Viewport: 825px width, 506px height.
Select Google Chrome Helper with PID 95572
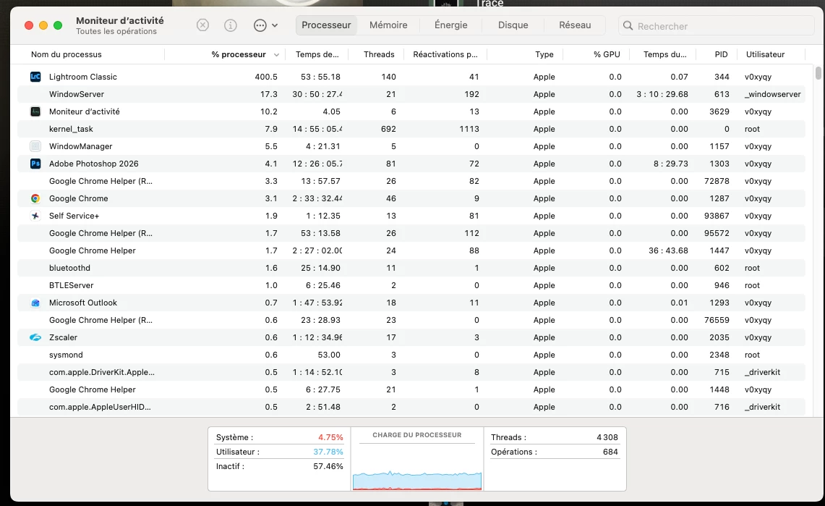(411, 232)
